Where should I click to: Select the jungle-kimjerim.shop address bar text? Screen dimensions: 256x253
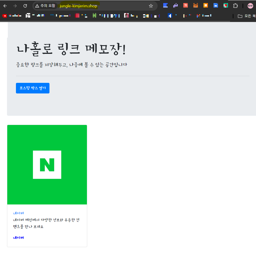coord(78,6)
